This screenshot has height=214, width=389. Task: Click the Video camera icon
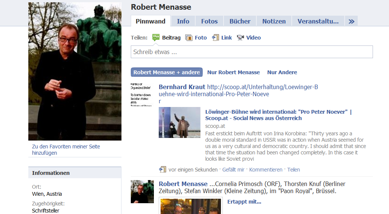point(240,38)
